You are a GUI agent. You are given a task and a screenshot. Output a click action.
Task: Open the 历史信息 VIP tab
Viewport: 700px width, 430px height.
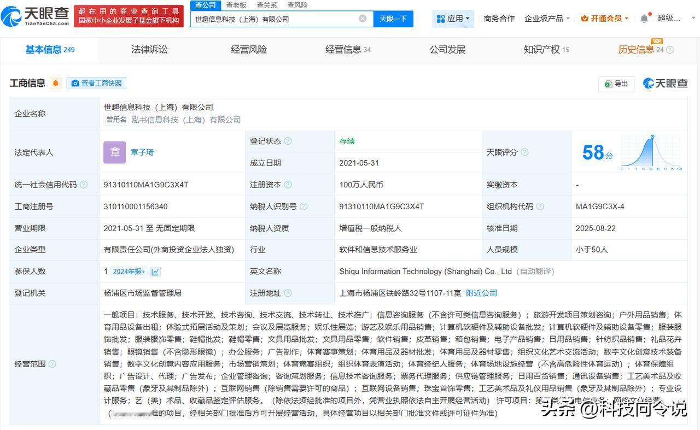tap(640, 50)
